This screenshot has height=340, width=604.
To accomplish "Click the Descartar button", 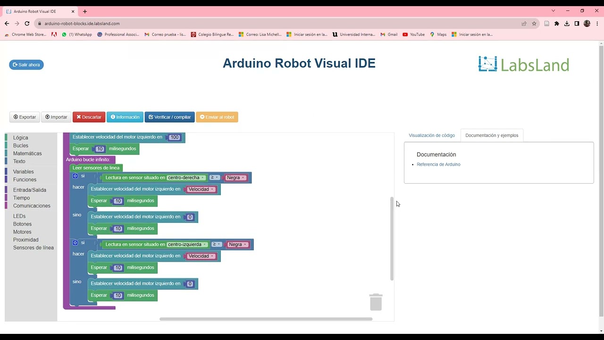I will coord(89,117).
